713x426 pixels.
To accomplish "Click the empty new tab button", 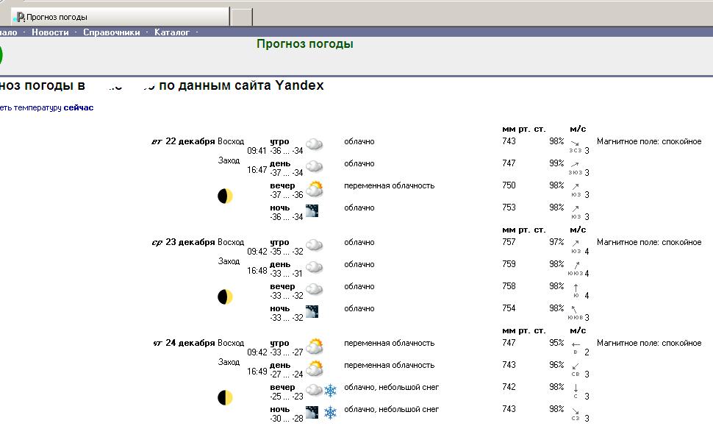I will (x=242, y=16).
